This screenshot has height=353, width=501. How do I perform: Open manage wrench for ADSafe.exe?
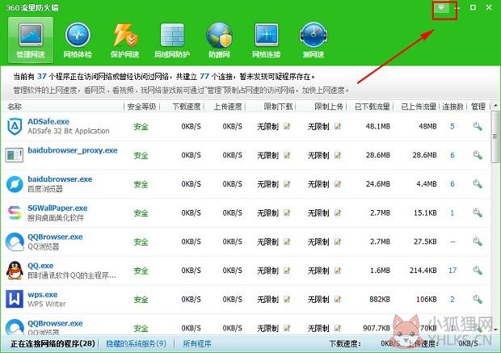(x=478, y=127)
